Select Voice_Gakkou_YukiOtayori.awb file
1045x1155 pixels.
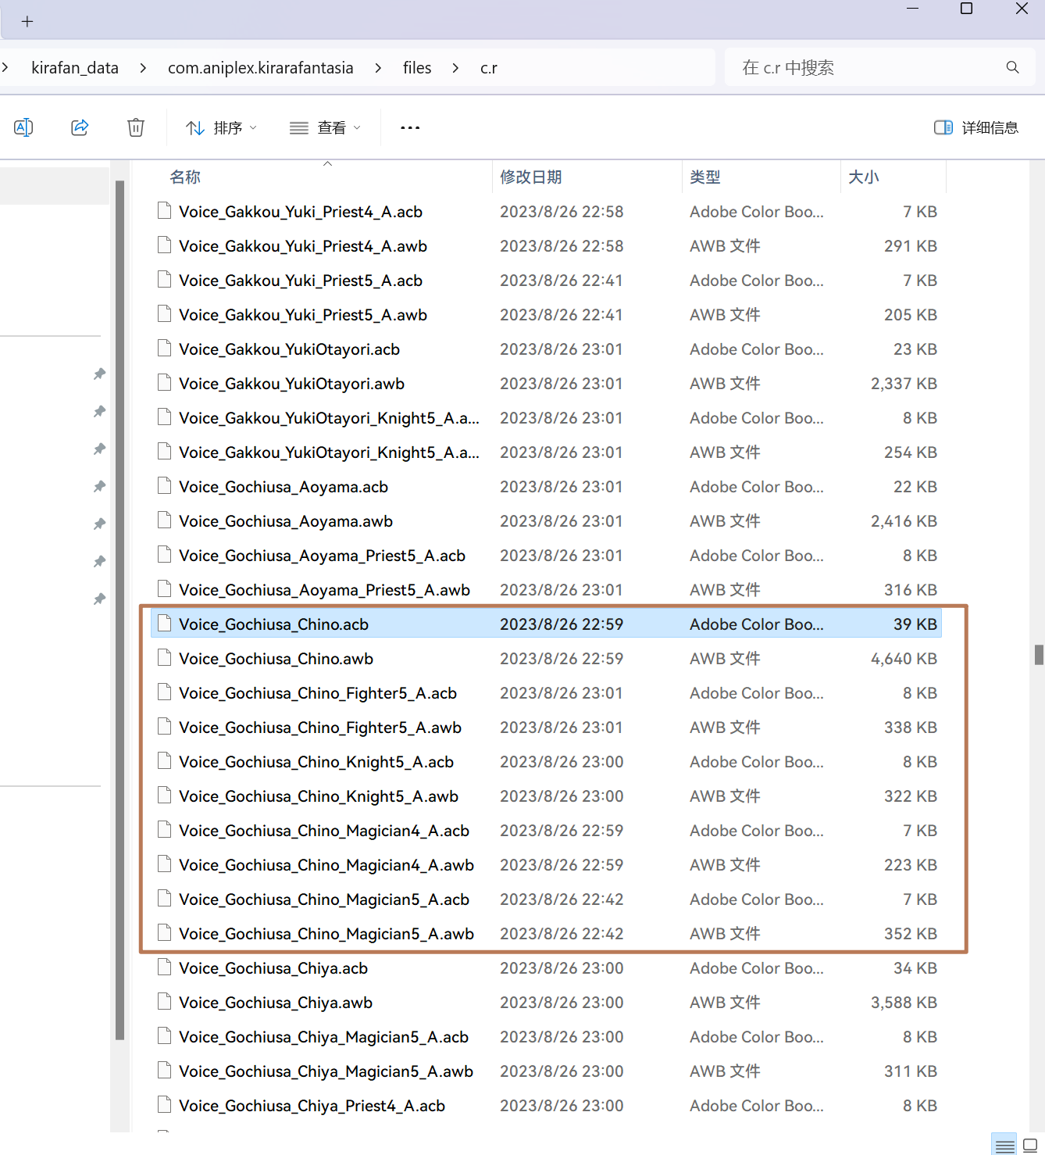(x=546, y=384)
